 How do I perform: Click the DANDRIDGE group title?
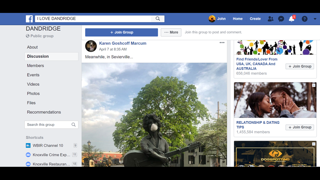point(43,29)
